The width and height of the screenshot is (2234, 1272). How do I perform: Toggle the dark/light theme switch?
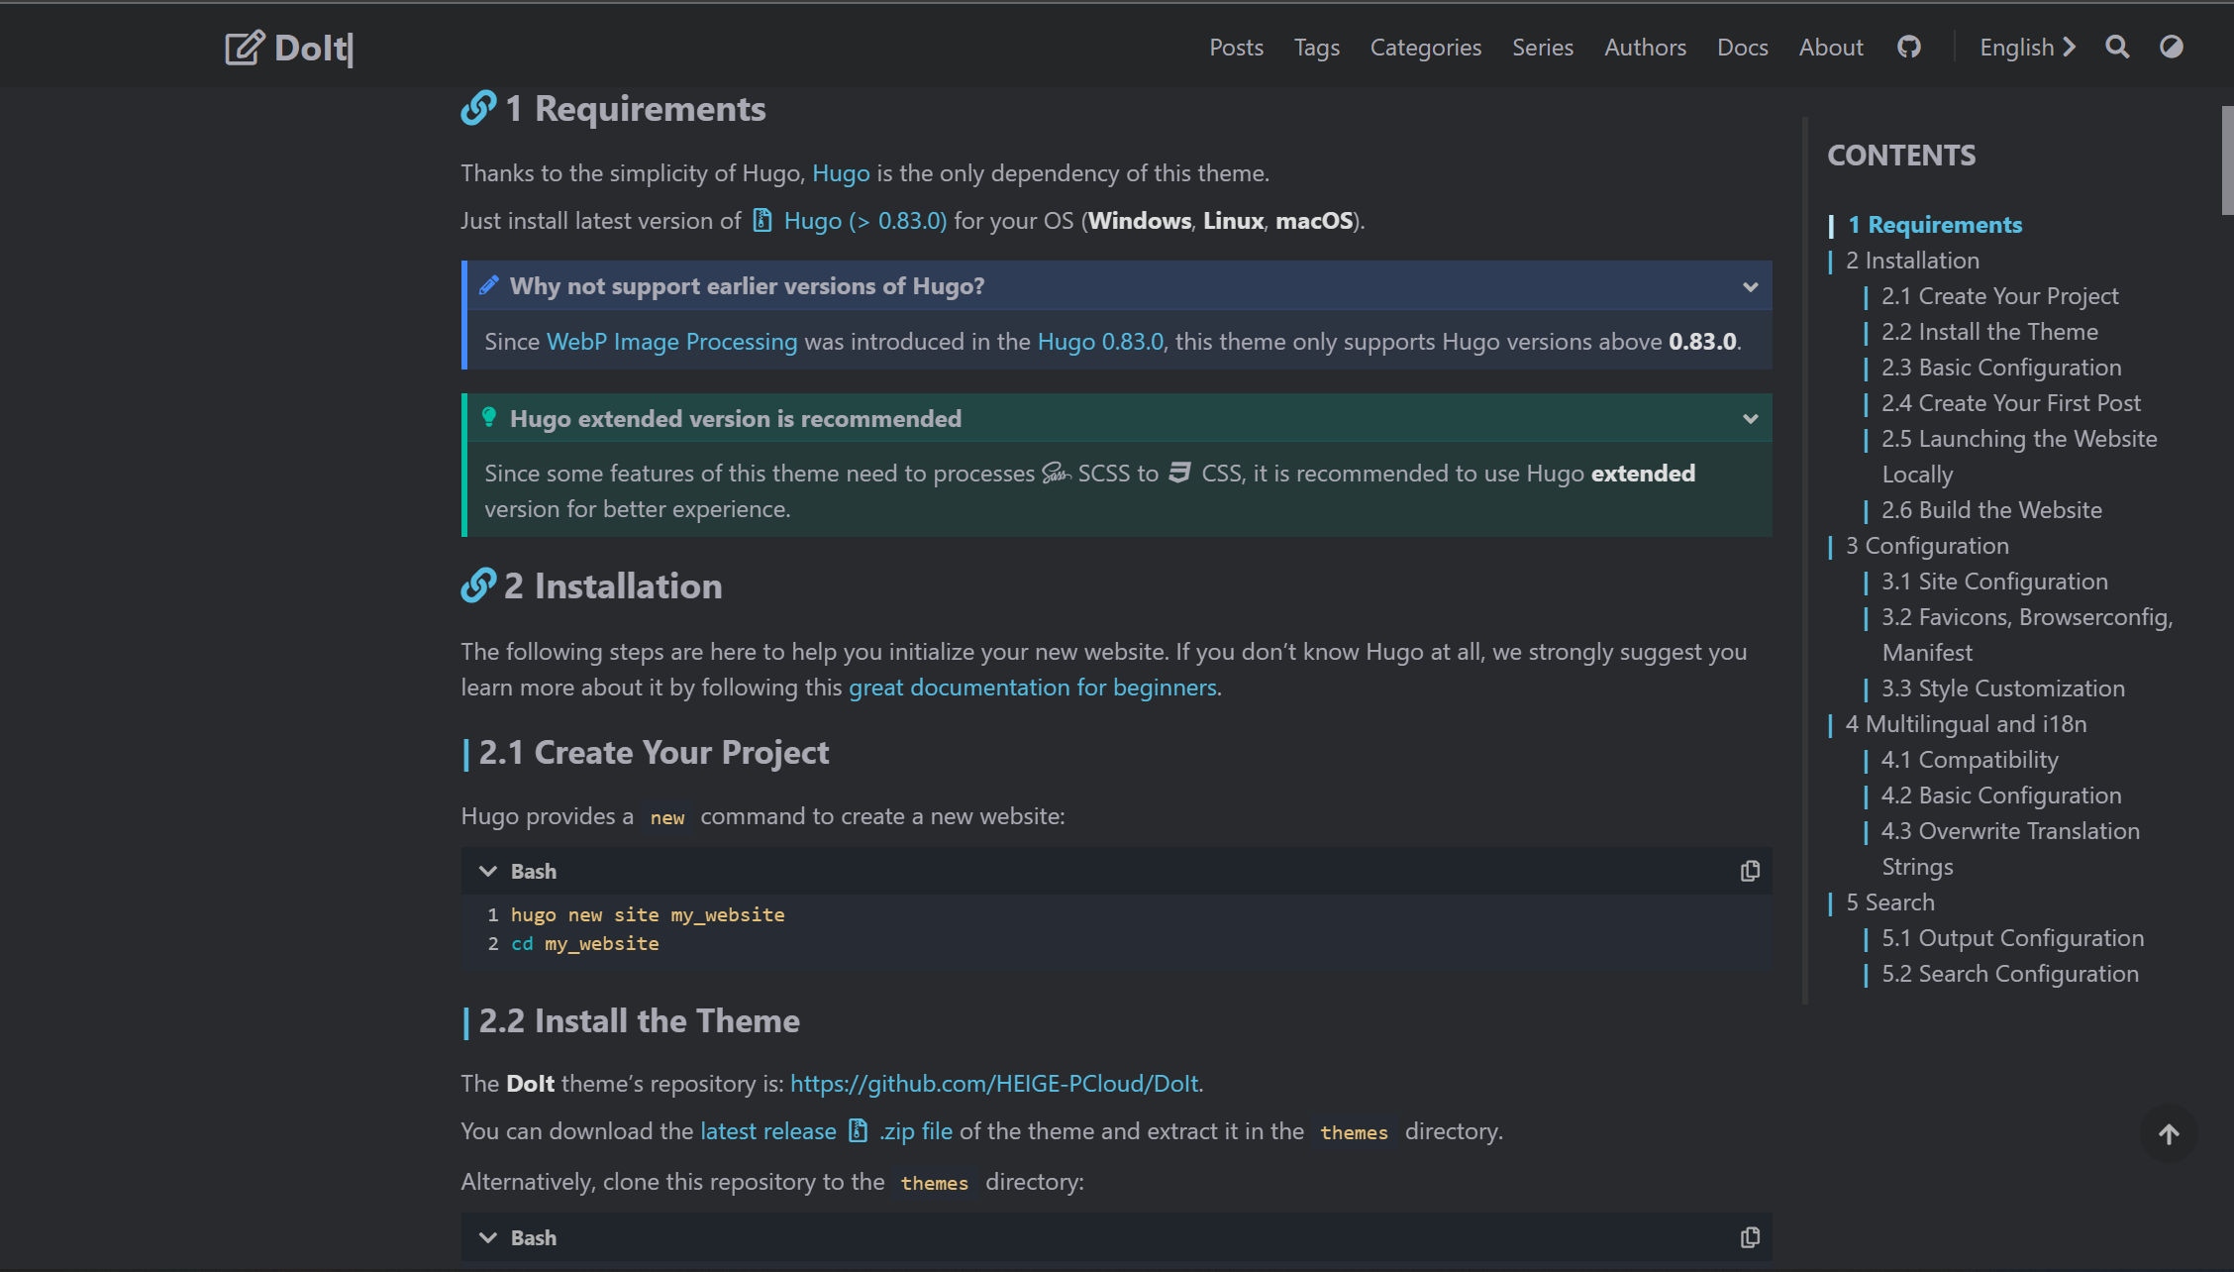(2171, 46)
